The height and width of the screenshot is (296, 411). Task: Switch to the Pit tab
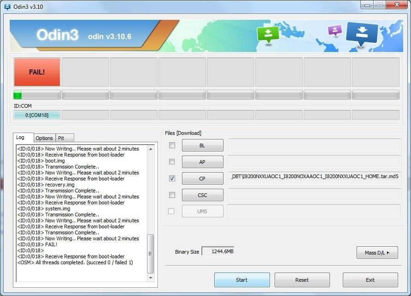point(65,138)
